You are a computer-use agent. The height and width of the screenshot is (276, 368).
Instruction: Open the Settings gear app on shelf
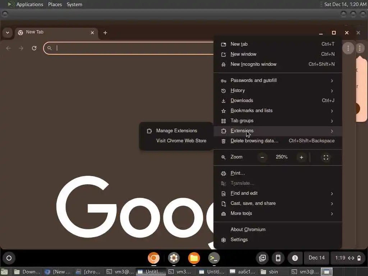click(174, 258)
